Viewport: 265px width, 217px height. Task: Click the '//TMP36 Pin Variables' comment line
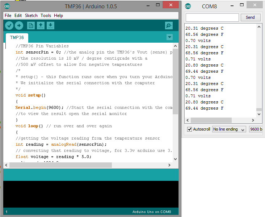pyautogui.click(x=42, y=46)
